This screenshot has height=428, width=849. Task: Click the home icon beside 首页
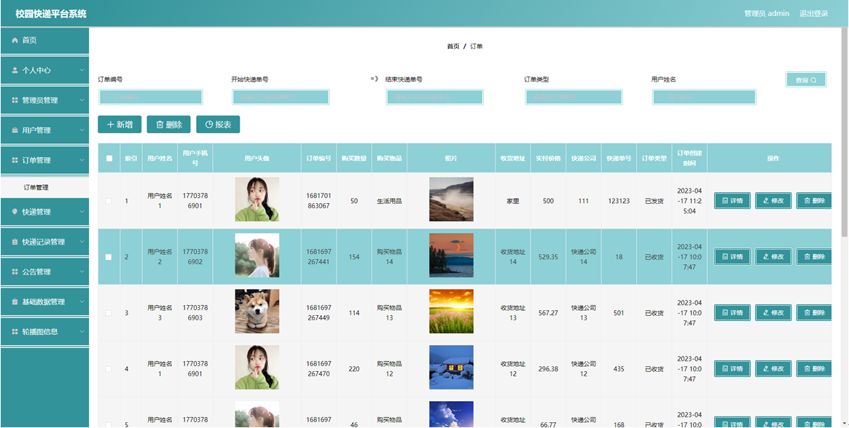(15, 41)
